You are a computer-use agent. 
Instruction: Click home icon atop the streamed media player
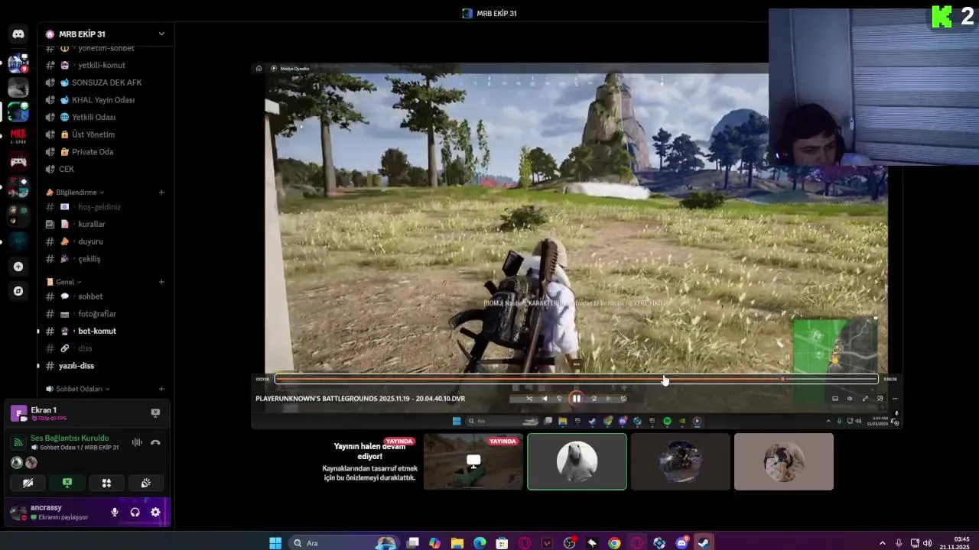(x=259, y=68)
